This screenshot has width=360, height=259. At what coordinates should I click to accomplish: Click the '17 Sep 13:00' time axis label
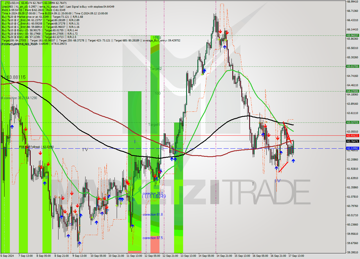pyautogui.click(x=296, y=256)
